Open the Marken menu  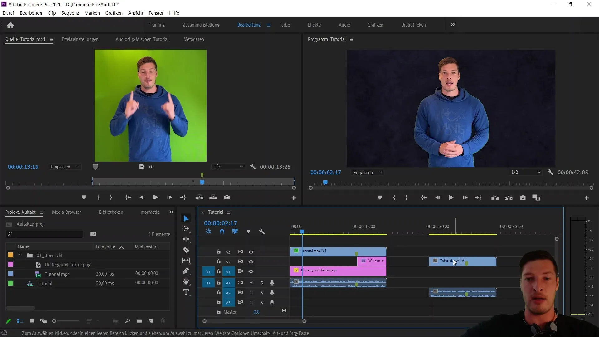(x=92, y=13)
